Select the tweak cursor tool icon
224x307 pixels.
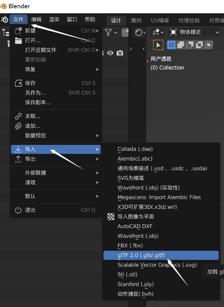158,45
